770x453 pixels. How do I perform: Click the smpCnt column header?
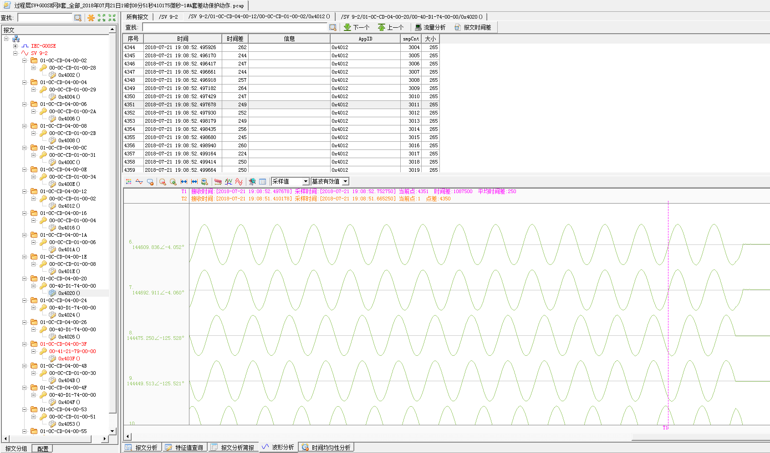(411, 39)
